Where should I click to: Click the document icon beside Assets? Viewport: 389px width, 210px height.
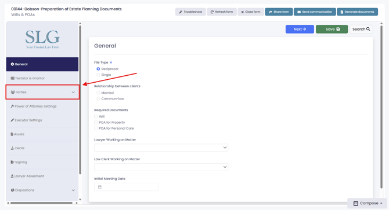click(12, 134)
